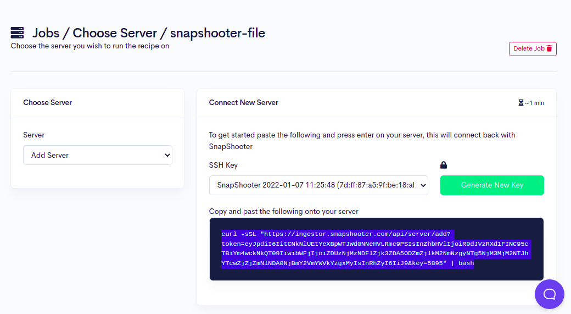Viewport: 571px width, 314px height.
Task: Click the Choose Server panel title
Action: 47,102
